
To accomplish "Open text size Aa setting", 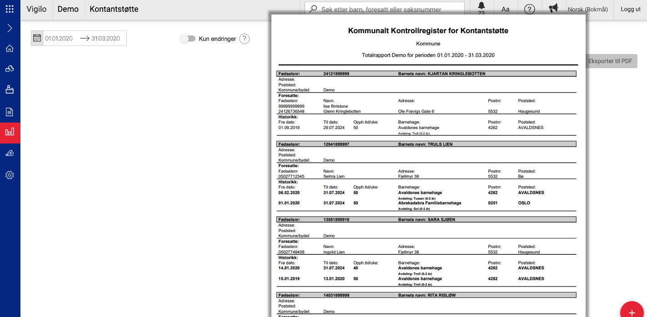I will 506,9.
